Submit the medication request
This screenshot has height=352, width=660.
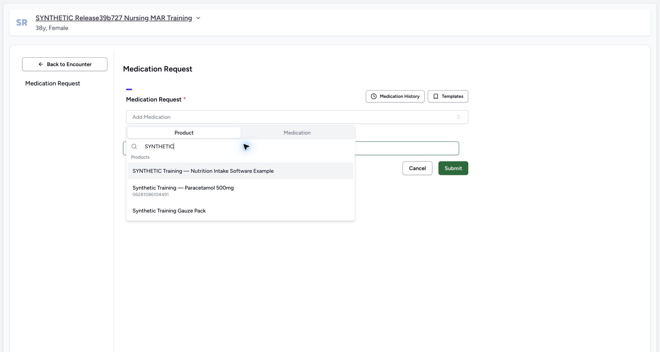pos(453,168)
